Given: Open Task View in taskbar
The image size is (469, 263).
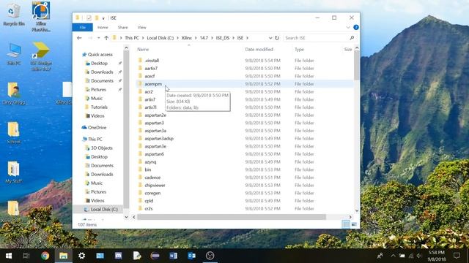Looking at the screenshot, I should coord(26,256).
